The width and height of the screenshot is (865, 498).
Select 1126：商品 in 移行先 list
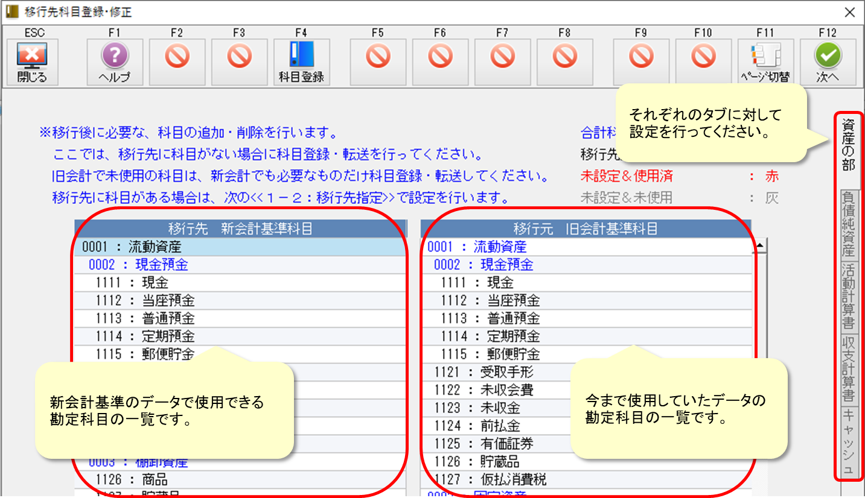click(240, 480)
